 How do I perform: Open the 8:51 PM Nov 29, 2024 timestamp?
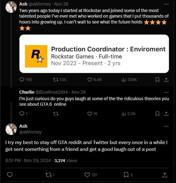tap(28, 161)
